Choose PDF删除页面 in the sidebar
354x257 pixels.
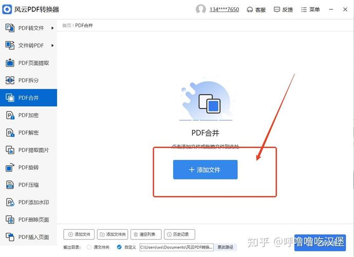pyautogui.click(x=33, y=220)
